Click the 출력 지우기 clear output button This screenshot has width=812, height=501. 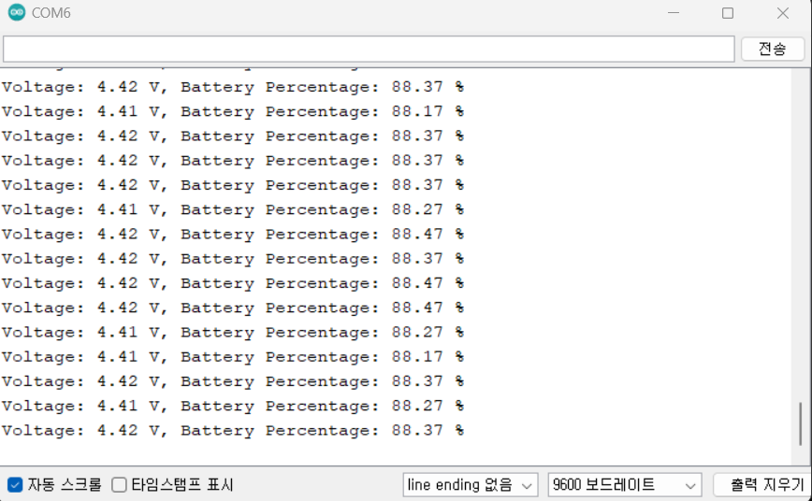[761, 485]
